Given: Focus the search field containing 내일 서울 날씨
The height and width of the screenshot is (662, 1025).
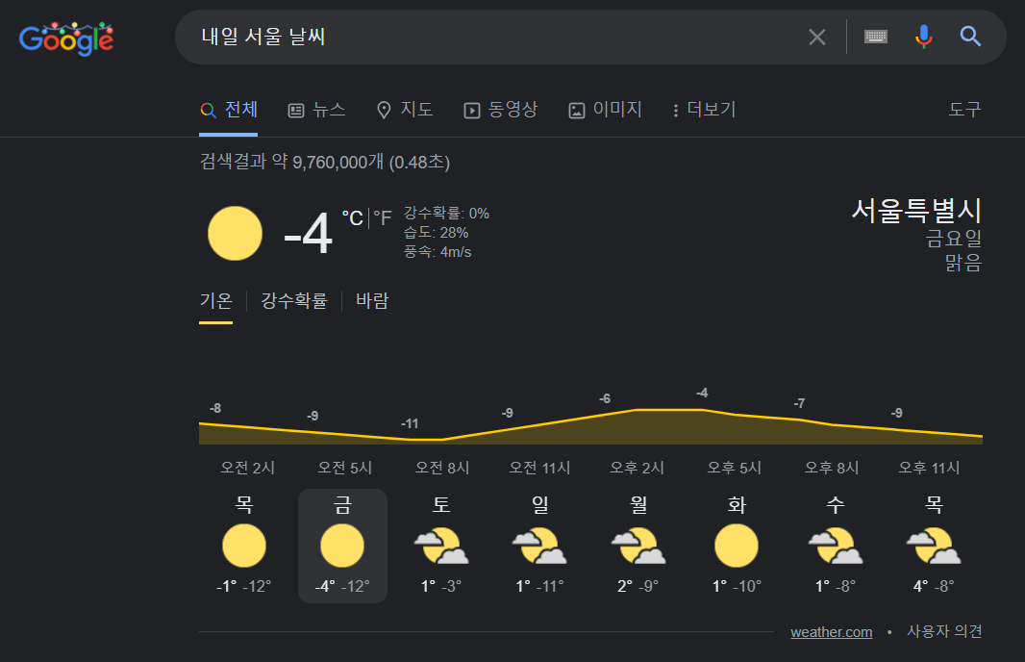Looking at the screenshot, I should coord(481,38).
